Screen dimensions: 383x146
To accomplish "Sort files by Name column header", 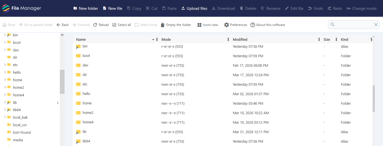I will click(81, 39).
